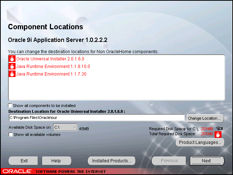Select Oracle Universal Installer 2.0.1.6.0 in the list
This screenshot has width=233, height=175.
(50, 59)
